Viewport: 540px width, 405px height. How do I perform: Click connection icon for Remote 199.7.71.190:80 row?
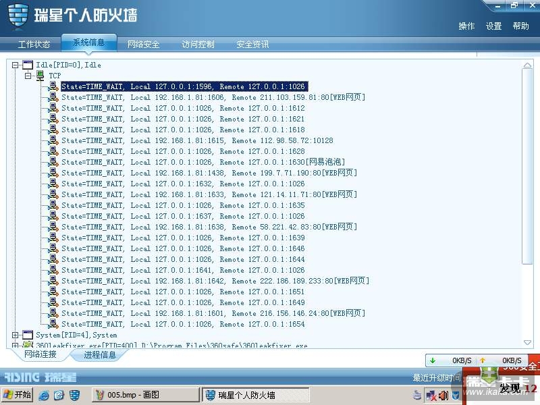53,173
